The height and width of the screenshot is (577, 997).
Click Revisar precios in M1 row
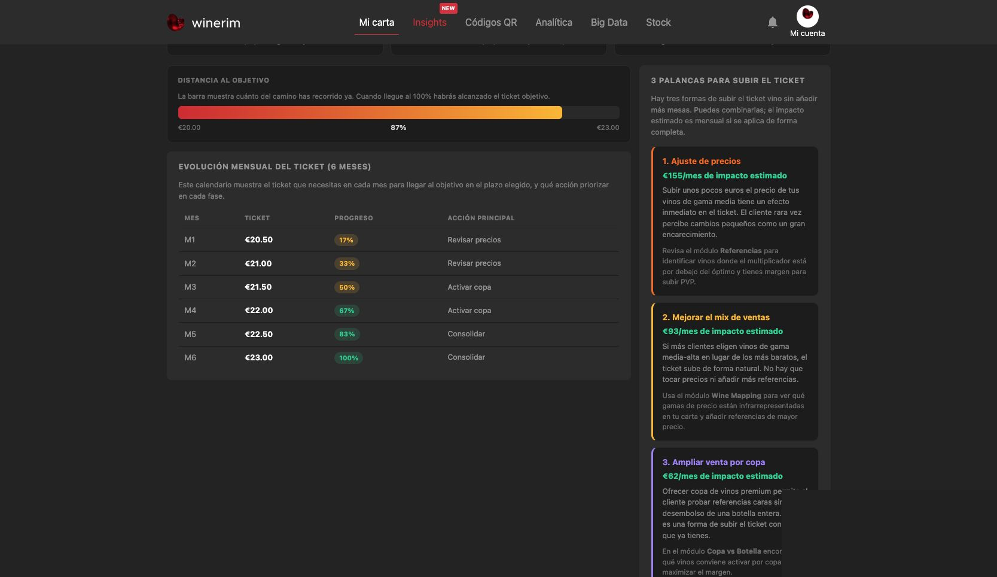tap(474, 239)
